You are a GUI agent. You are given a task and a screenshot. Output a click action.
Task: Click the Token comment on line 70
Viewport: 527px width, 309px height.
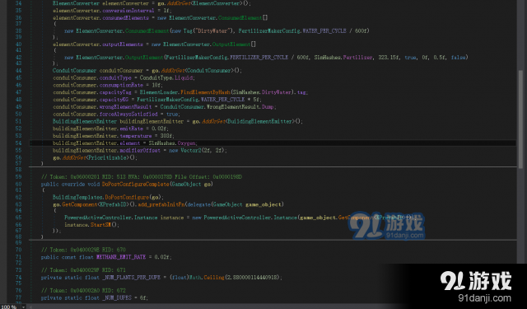(x=83, y=250)
